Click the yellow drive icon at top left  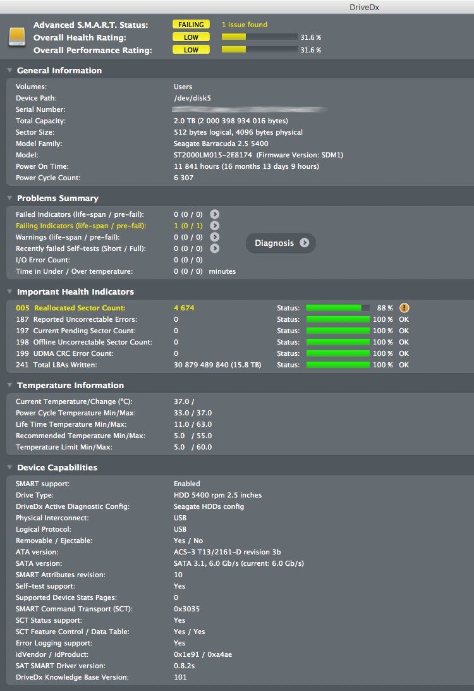click(17, 37)
